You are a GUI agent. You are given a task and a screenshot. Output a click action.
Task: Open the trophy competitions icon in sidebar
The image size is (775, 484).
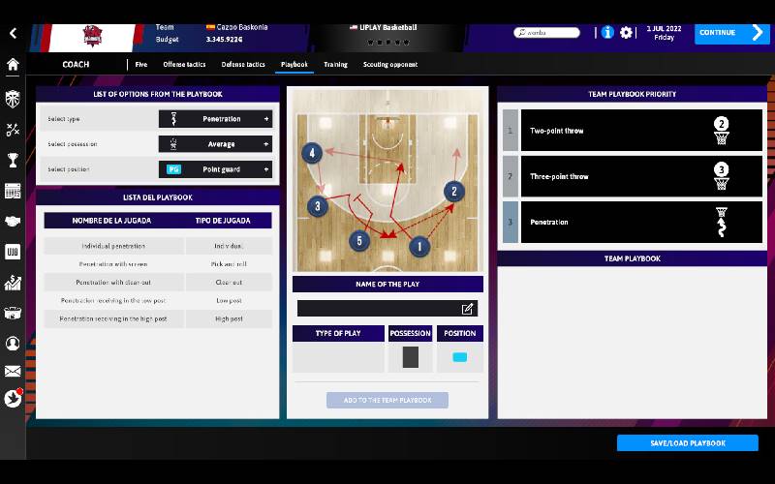13,160
